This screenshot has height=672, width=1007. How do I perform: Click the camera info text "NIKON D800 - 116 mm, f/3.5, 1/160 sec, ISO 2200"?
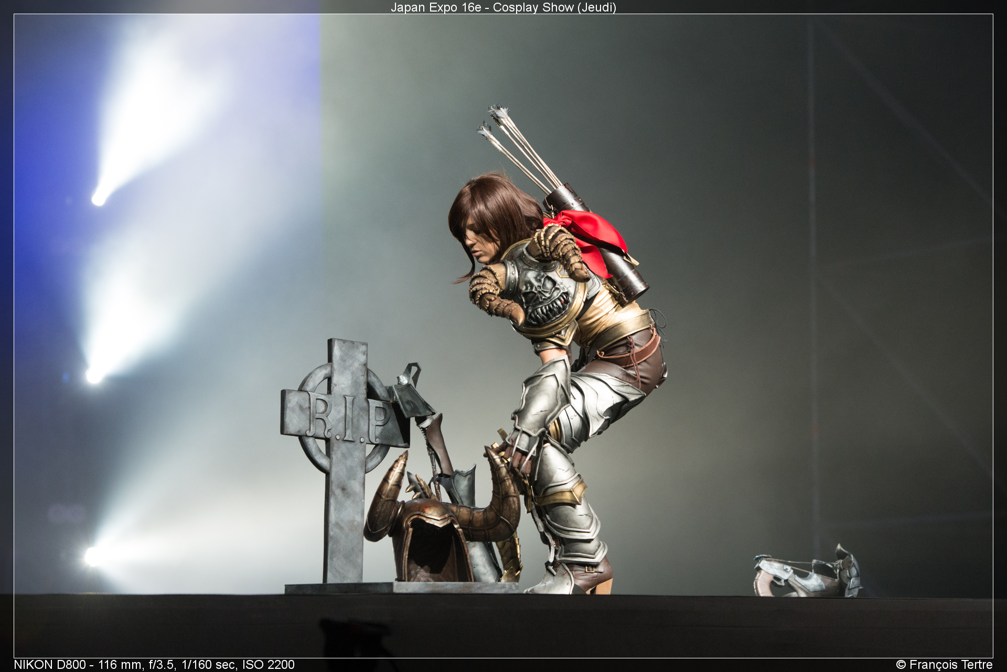[x=154, y=665]
